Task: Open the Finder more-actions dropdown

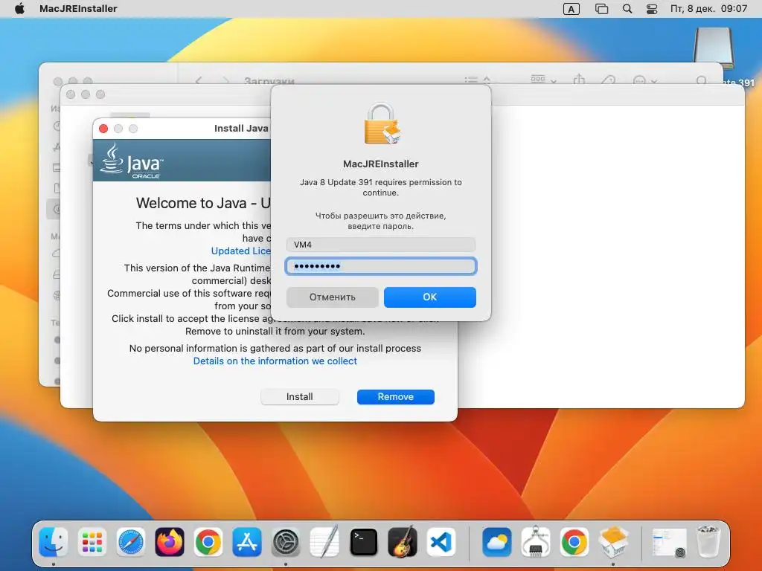Action: [x=645, y=80]
